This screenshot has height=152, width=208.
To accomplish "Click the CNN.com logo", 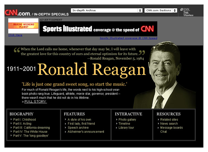I will (x=18, y=13).
